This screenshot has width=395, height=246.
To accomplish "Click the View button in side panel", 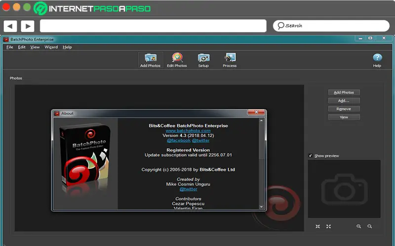I will (344, 117).
